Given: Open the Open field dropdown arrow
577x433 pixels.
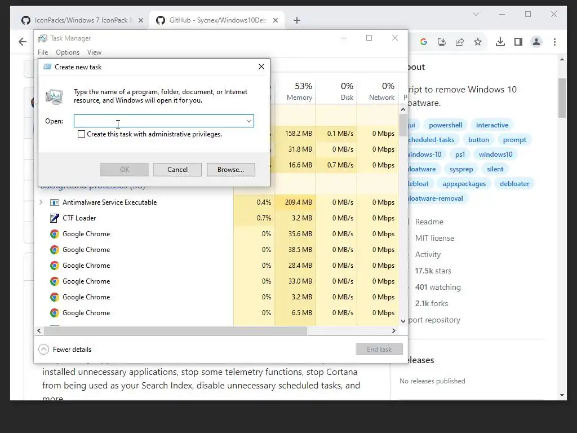Looking at the screenshot, I should click(248, 121).
